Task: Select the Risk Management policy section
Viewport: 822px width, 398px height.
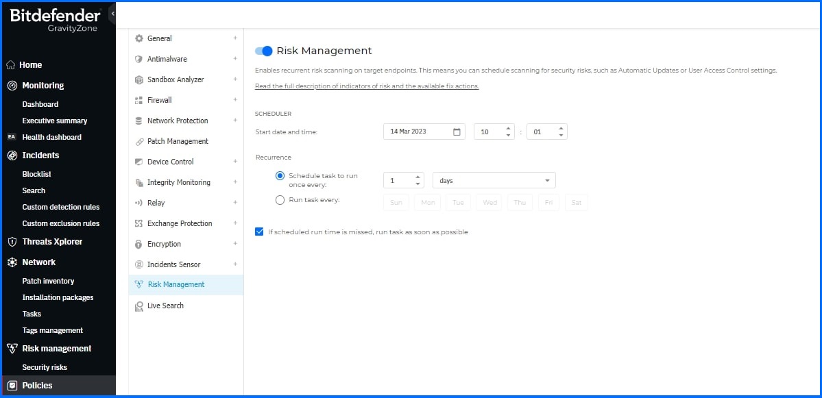Action: (x=186, y=285)
